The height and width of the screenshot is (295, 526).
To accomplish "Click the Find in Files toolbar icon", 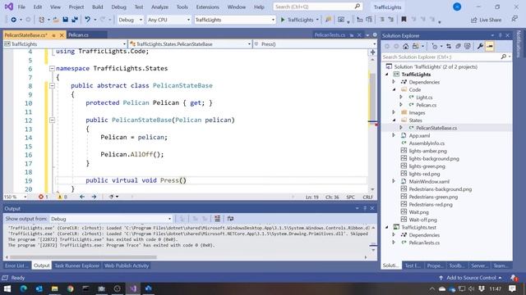I will pyautogui.click(x=328, y=20).
